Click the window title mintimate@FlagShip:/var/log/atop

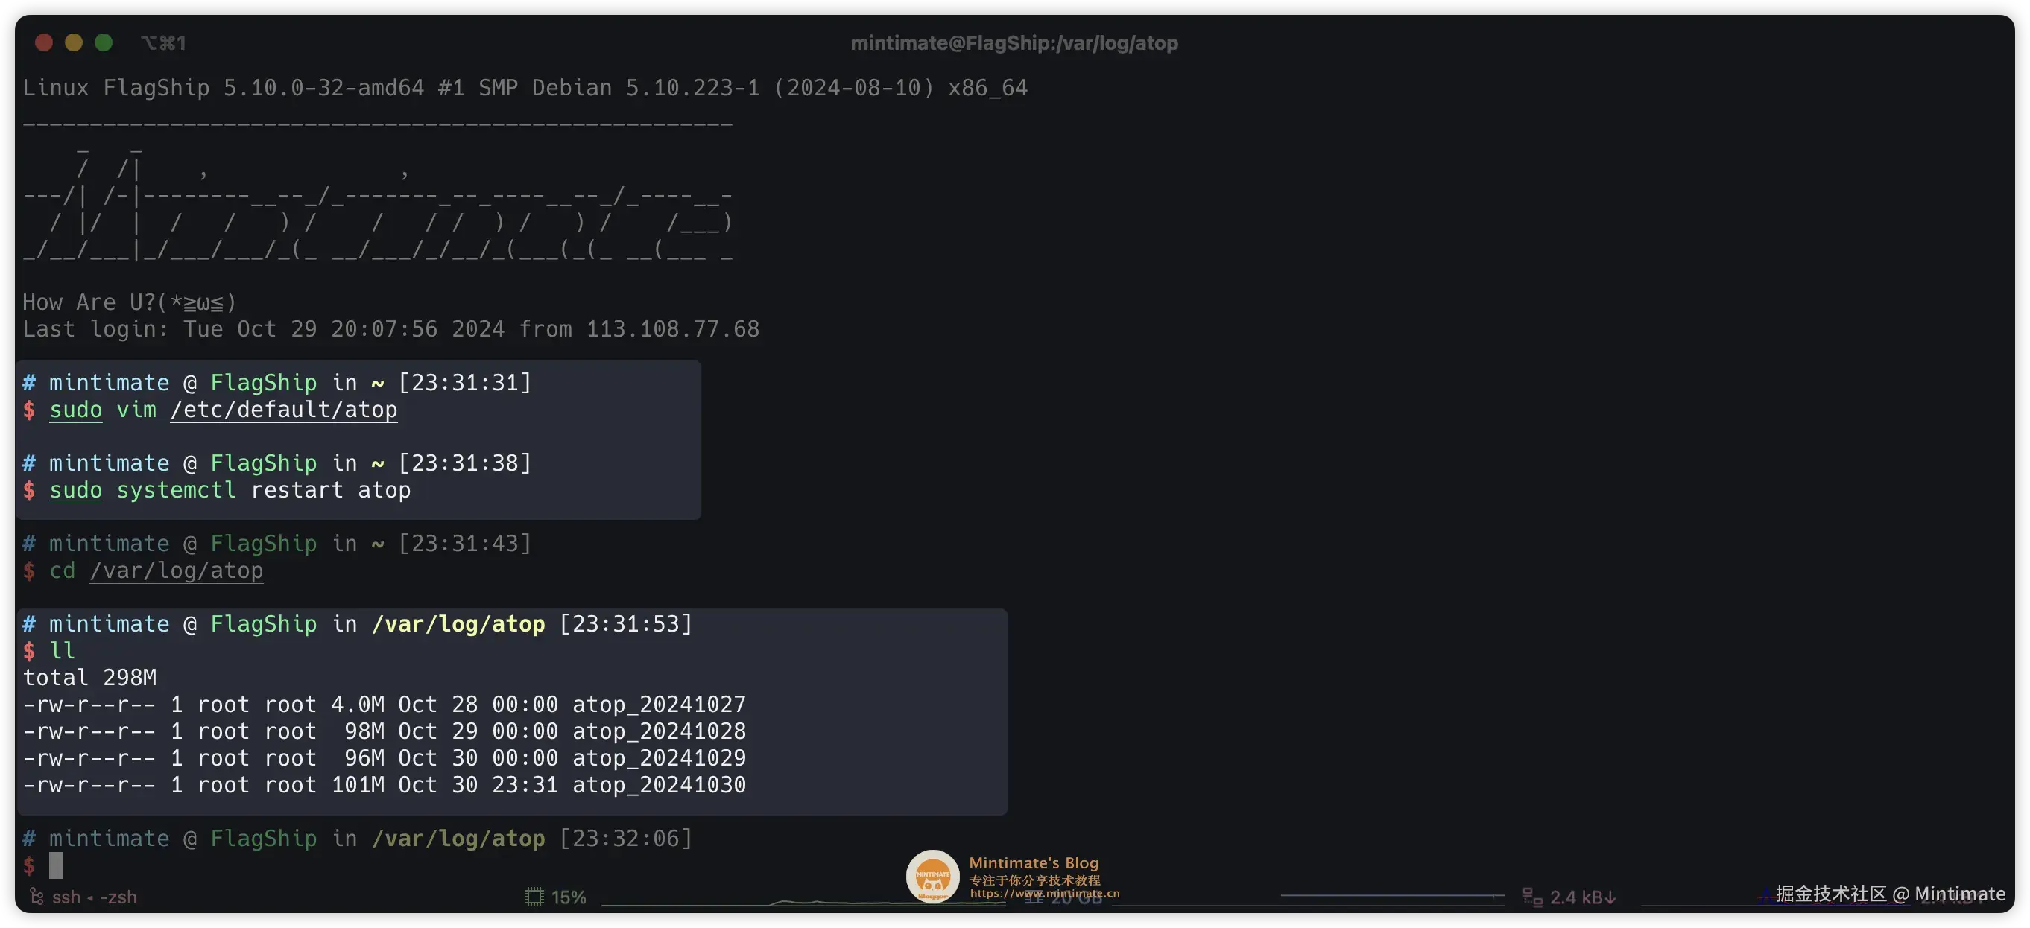pos(1014,42)
